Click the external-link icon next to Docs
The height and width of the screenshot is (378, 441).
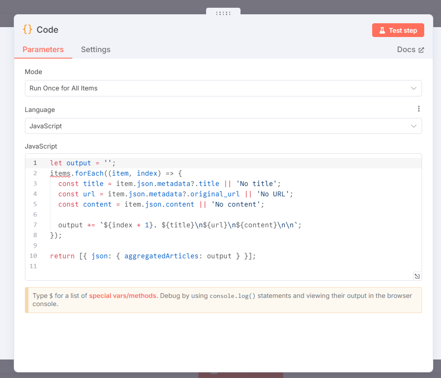click(x=421, y=50)
